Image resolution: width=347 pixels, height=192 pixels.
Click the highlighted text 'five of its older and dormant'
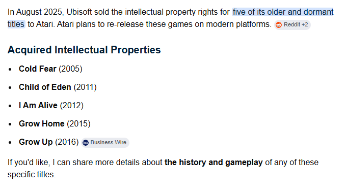pos(283,12)
